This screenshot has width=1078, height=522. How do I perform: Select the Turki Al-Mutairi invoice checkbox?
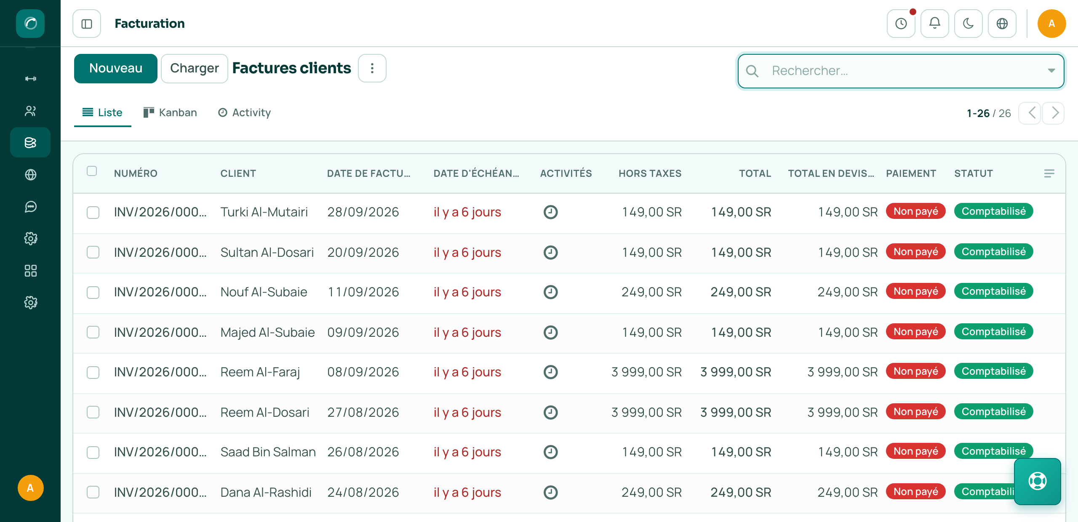[93, 212]
